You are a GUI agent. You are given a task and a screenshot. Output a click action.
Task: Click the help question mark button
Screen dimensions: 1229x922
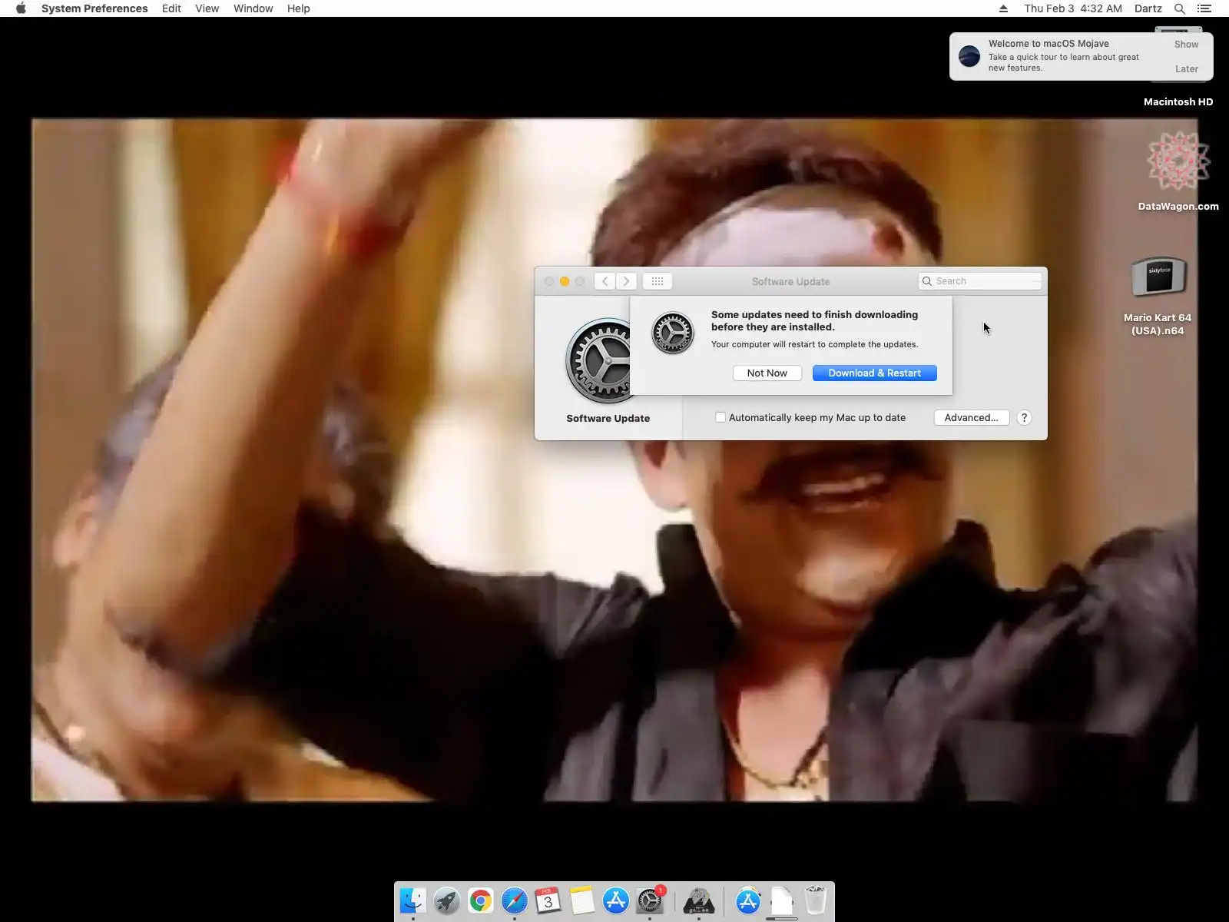tap(1024, 418)
